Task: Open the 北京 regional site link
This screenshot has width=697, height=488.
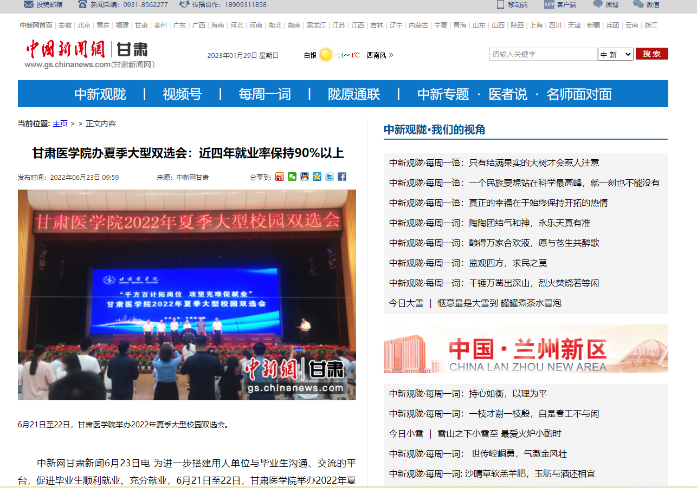Action: [83, 25]
